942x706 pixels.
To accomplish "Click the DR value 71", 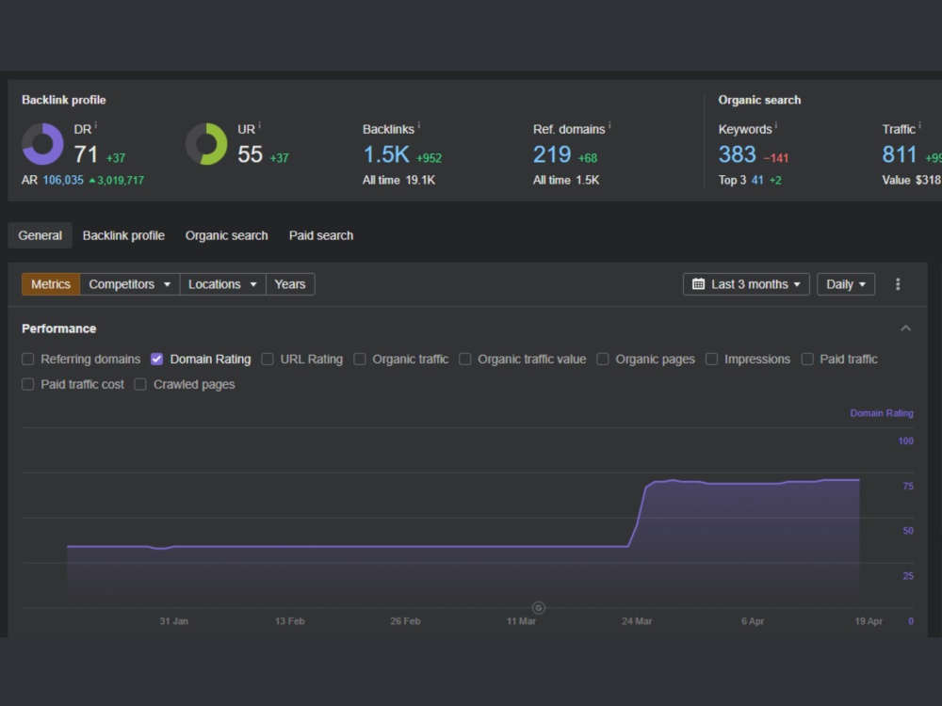I will pyautogui.click(x=86, y=154).
